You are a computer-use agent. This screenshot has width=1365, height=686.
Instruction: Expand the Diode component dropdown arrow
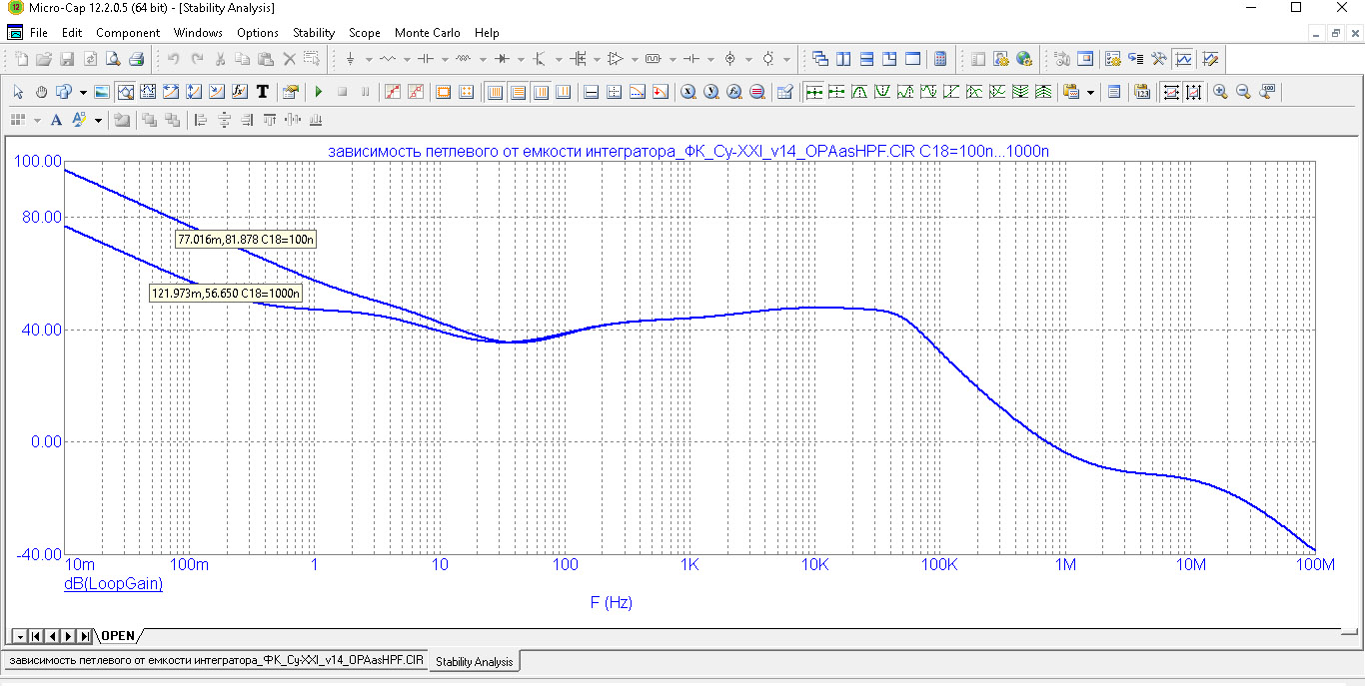521,59
